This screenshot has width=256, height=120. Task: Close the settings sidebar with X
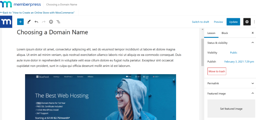point(253,33)
